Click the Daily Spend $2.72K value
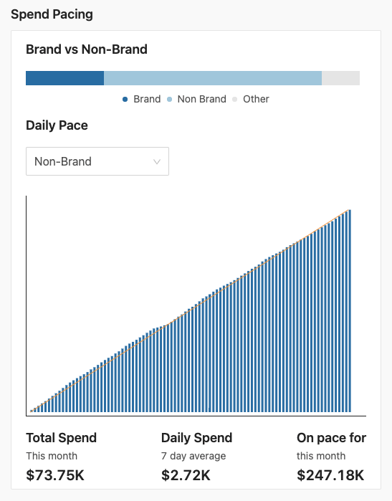This screenshot has width=392, height=501. click(186, 475)
